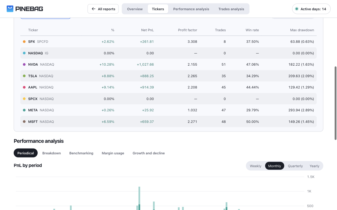Viewport: 337px width, 210px height.
Task: Click the orange SPX color dot
Action: coord(24,41)
